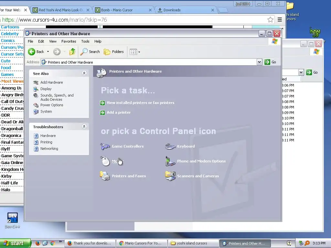This screenshot has height=248, width=331.
Task: Open the Dev-C++ desktop shortcut
Action: (12, 220)
